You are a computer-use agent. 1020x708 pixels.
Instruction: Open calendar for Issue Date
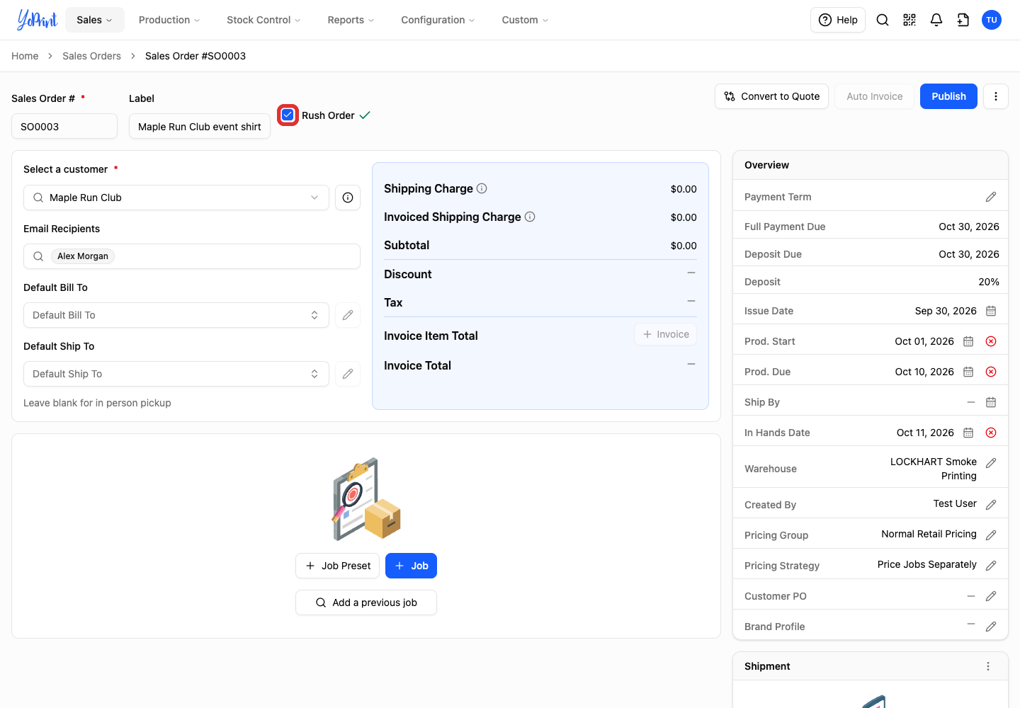click(991, 311)
